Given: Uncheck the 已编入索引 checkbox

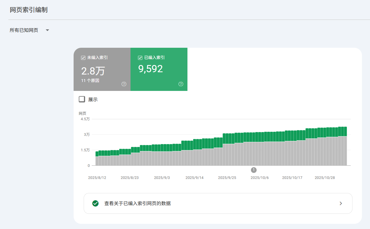Looking at the screenshot, I should pos(140,58).
